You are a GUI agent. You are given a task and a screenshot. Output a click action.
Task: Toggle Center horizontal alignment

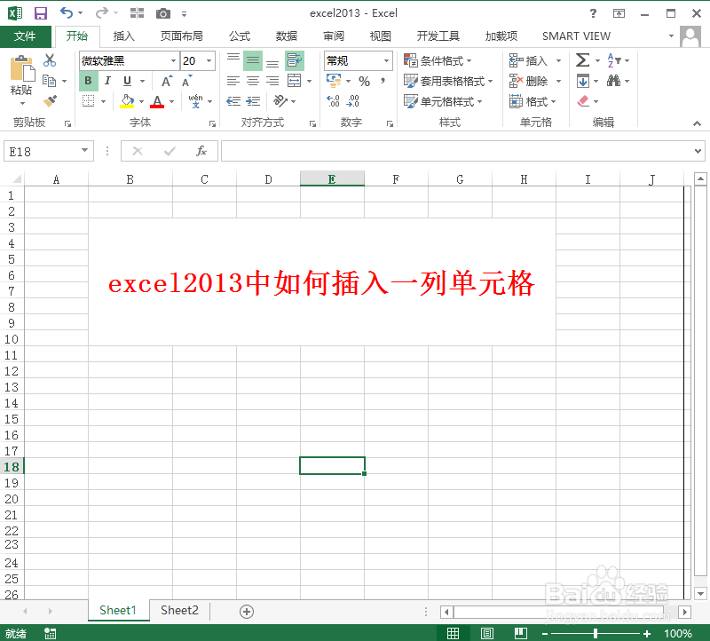253,81
